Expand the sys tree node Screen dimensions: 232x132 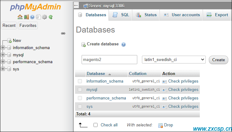click(x=3, y=69)
